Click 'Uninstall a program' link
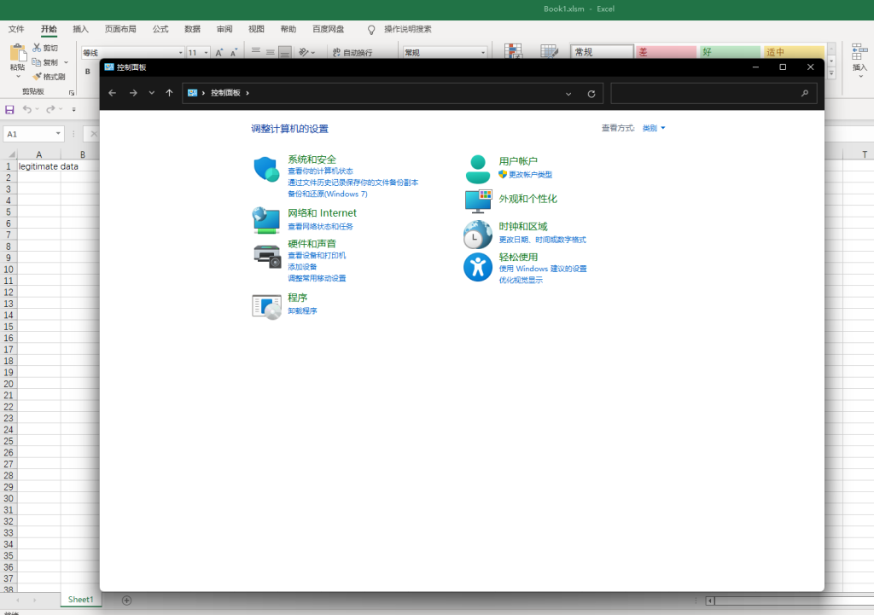Image resolution: width=874 pixels, height=615 pixels. [x=302, y=310]
